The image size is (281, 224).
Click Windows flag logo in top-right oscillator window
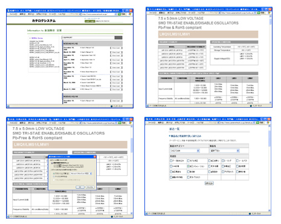tap(269, 13)
